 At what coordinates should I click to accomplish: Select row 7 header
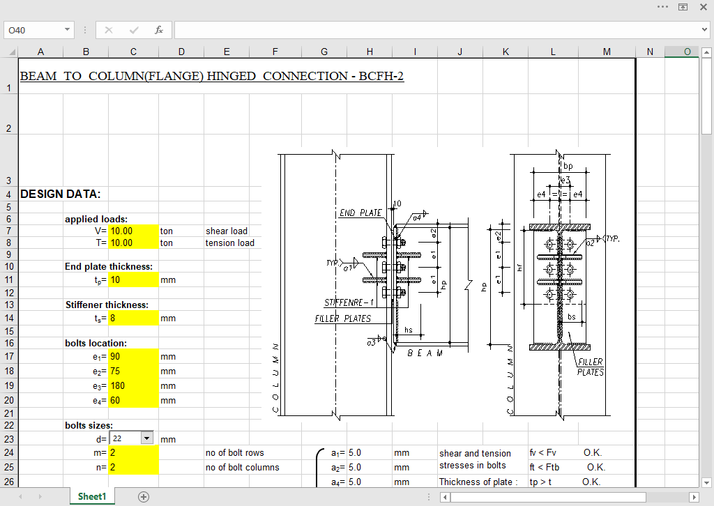click(x=9, y=231)
